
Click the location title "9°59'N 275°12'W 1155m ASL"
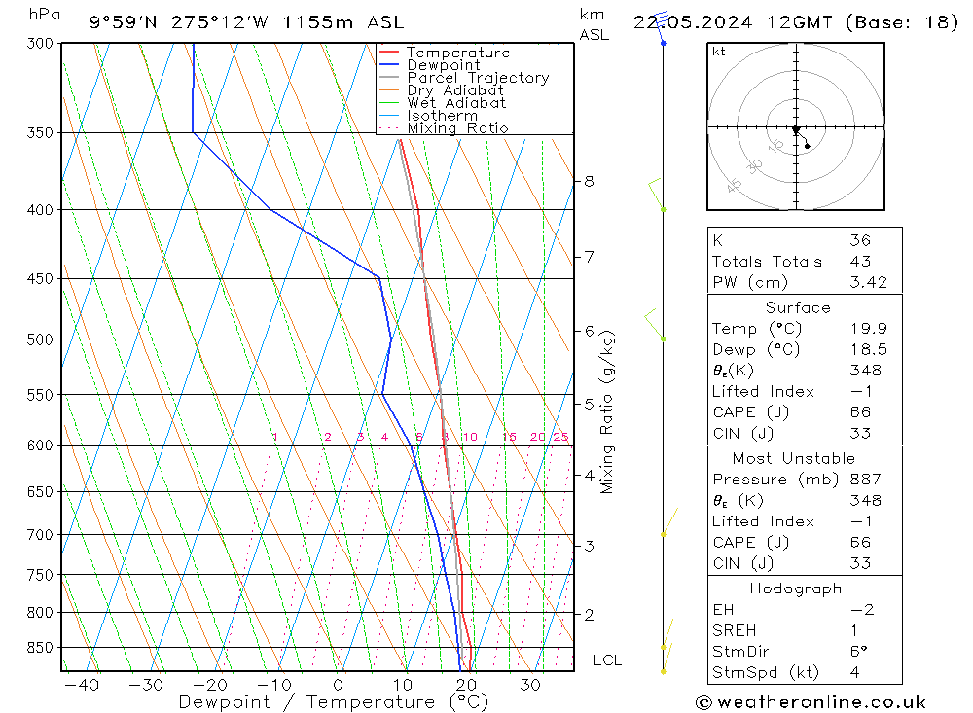246,22
